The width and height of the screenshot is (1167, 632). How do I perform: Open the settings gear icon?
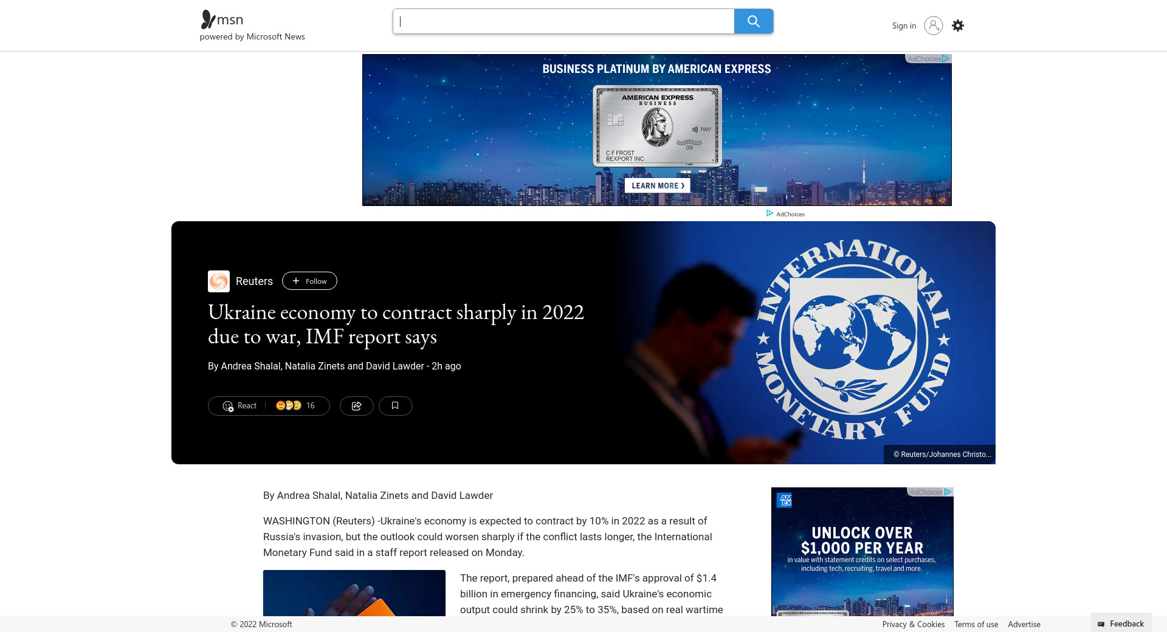click(958, 26)
